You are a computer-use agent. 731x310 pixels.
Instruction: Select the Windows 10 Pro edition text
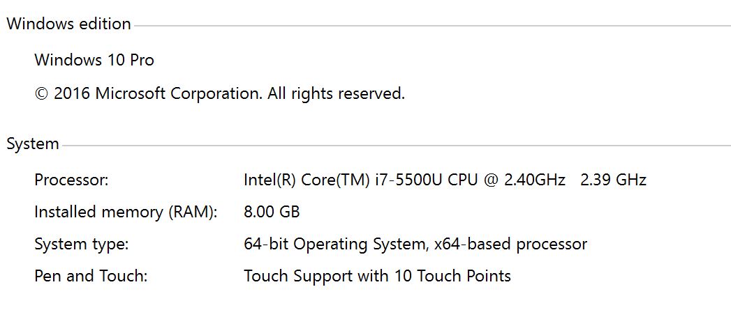pyautogui.click(x=94, y=60)
